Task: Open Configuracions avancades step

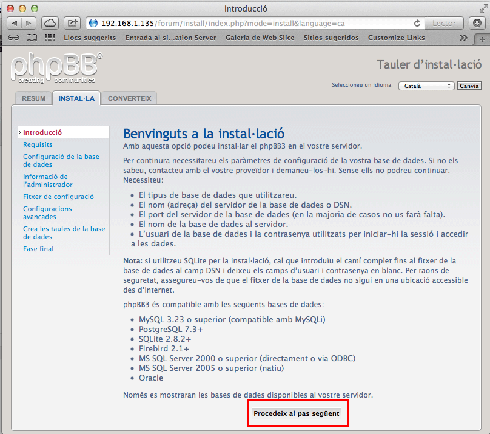Action: tap(47, 212)
